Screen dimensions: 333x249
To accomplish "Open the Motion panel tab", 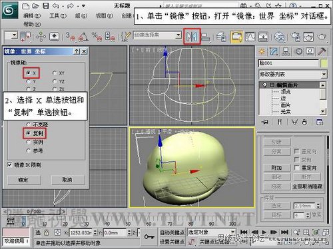I will 298,51.
